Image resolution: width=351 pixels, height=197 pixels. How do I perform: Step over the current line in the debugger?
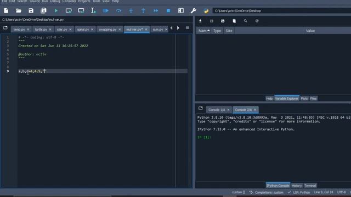118,10
